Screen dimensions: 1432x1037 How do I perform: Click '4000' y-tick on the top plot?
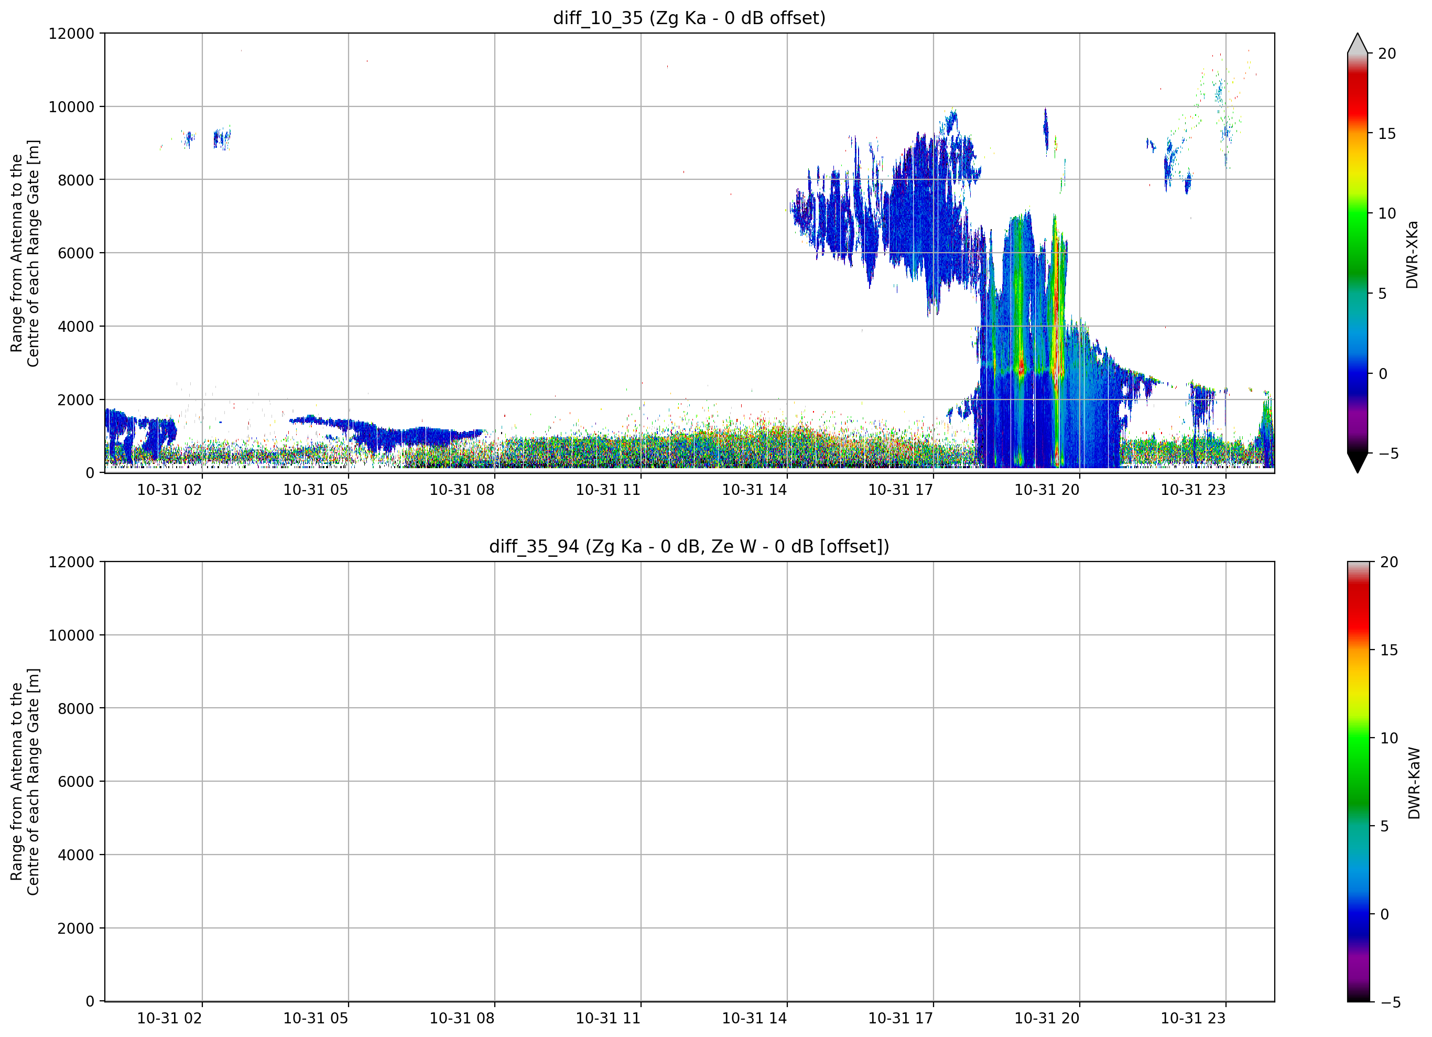76,327
